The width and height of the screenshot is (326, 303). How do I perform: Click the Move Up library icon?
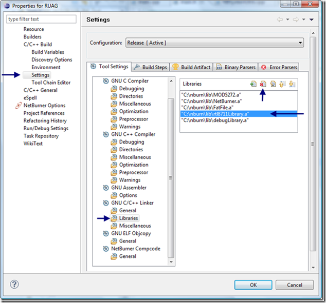[x=282, y=84]
